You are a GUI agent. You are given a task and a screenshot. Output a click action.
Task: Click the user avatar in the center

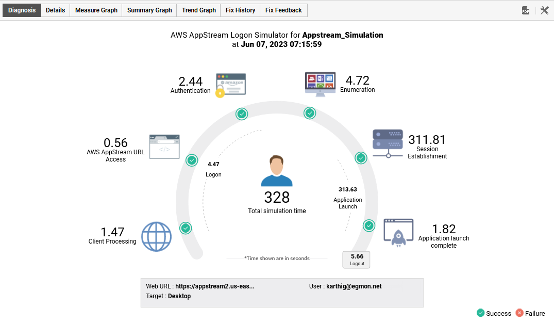[277, 170]
